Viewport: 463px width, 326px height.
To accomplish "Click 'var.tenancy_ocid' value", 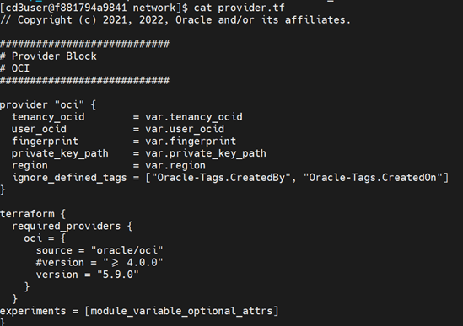I will coord(194,117).
